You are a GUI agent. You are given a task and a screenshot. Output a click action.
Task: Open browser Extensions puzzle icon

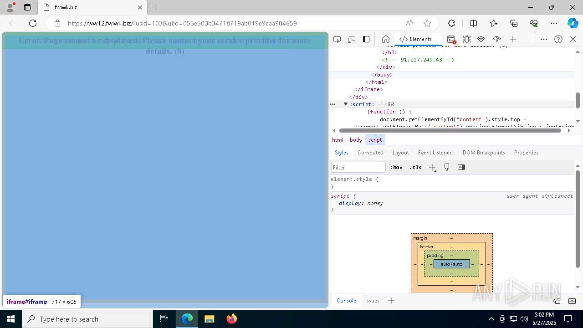pyautogui.click(x=451, y=23)
